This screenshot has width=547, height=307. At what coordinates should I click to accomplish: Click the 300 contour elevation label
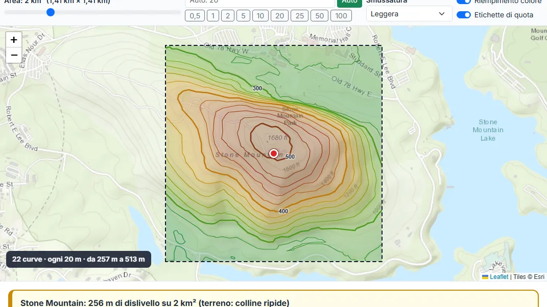point(257,89)
